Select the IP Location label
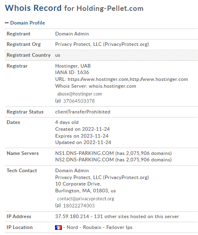This screenshot has height=235, width=198. pos(20,227)
